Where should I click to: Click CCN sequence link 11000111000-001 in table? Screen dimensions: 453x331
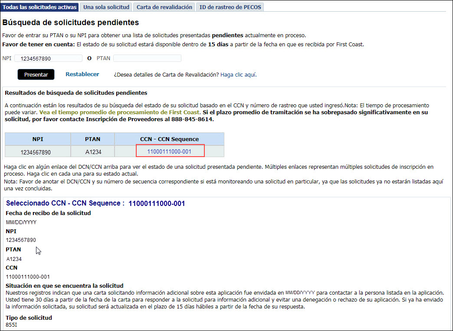tap(170, 151)
